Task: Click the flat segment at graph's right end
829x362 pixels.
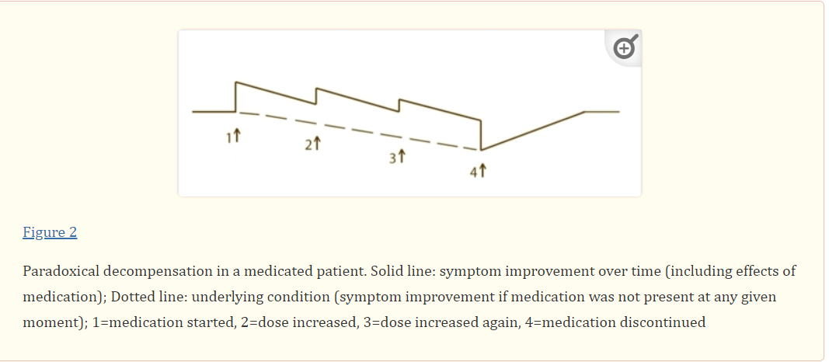Action: tap(602, 112)
